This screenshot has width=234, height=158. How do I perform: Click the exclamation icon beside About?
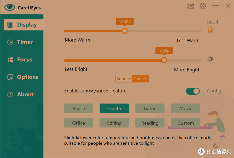tap(10, 95)
